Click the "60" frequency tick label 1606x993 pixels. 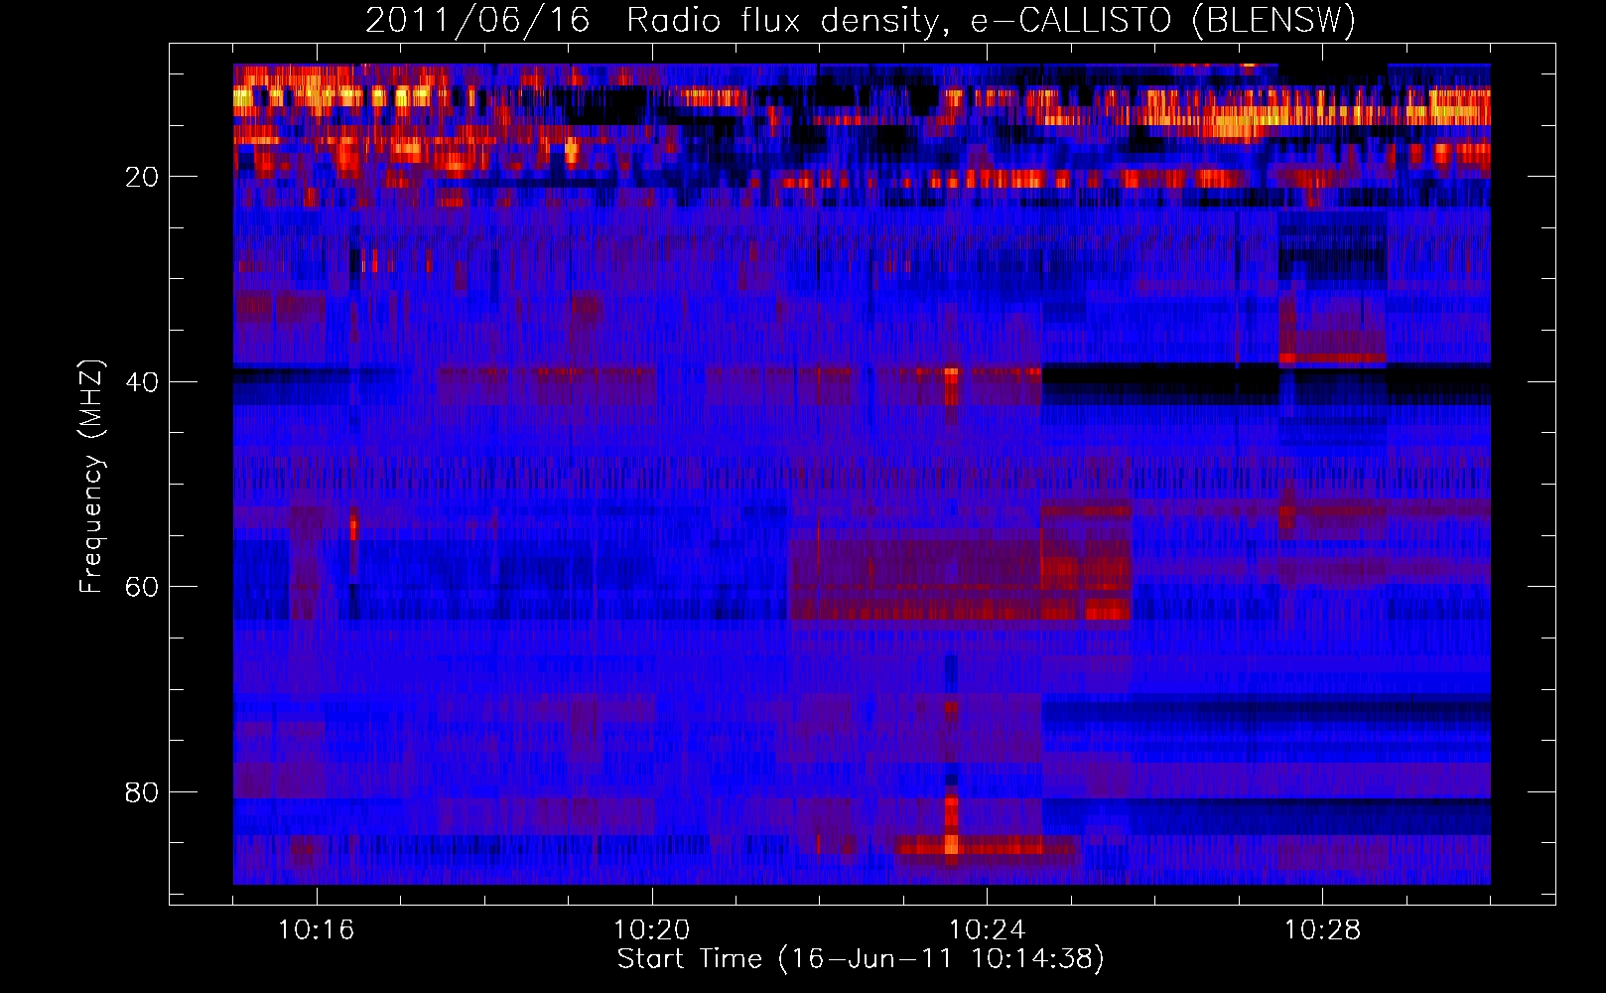pyautogui.click(x=142, y=587)
